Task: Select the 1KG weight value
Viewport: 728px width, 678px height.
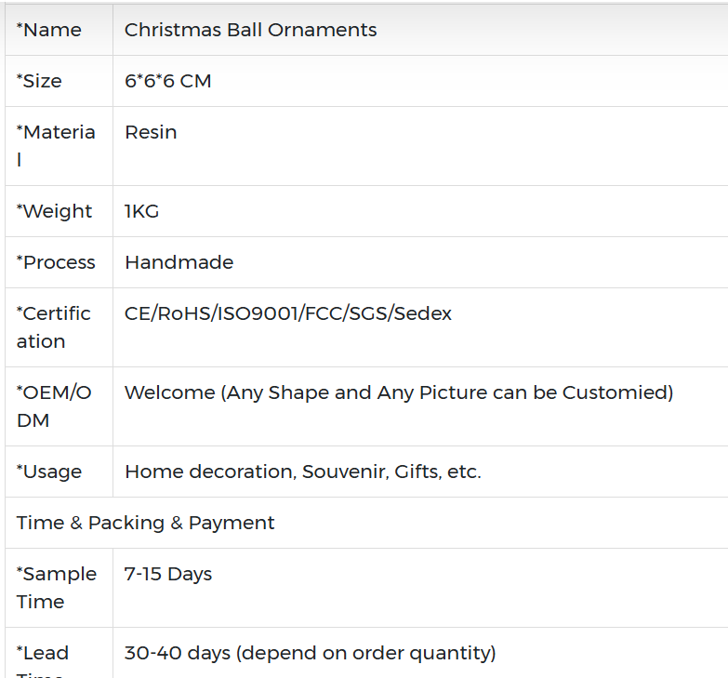Action: (141, 211)
